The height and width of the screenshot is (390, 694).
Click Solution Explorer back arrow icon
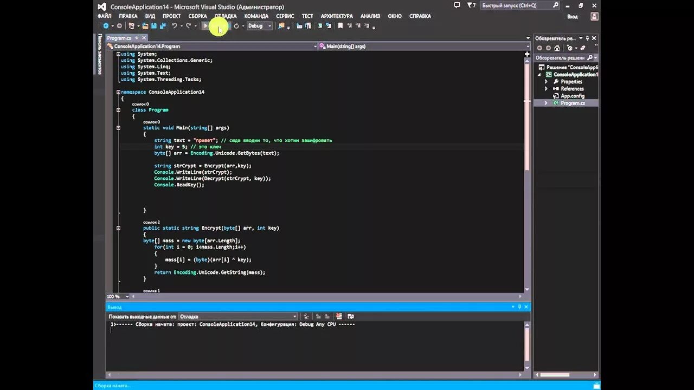coord(539,48)
